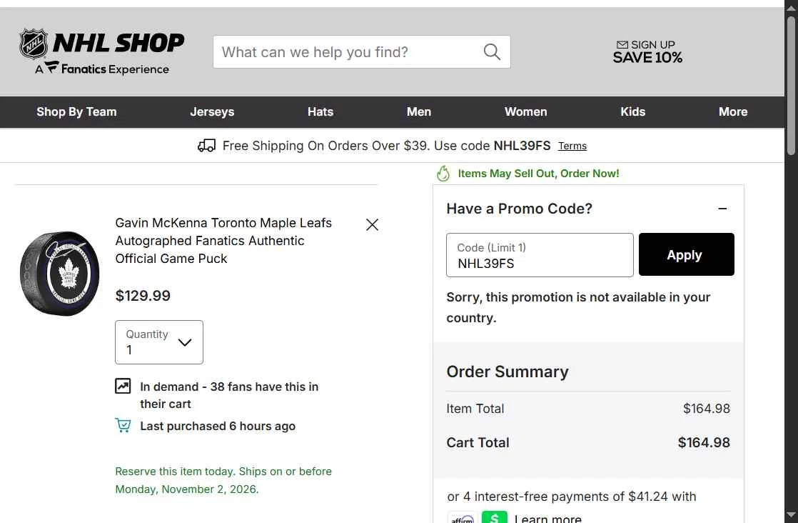Click the Cash App dollar icon
This screenshot has width=798, height=523.
[x=495, y=517]
